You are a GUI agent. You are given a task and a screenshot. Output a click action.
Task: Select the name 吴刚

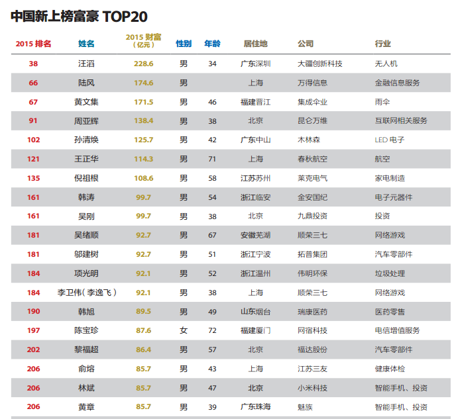pyautogui.click(x=86, y=216)
